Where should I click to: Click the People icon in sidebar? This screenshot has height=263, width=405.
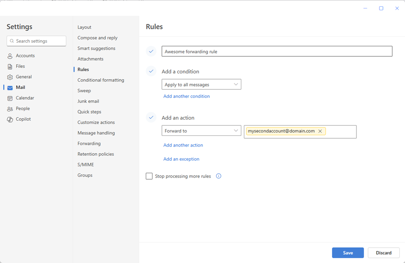tap(10, 109)
